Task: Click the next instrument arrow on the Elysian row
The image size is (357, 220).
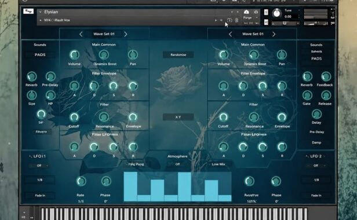Action: click(x=238, y=12)
